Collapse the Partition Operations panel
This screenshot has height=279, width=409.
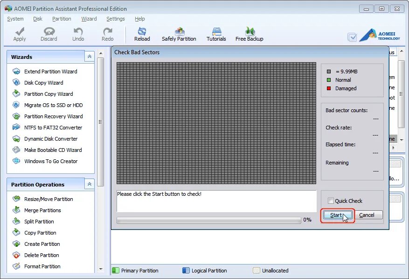[x=90, y=184]
